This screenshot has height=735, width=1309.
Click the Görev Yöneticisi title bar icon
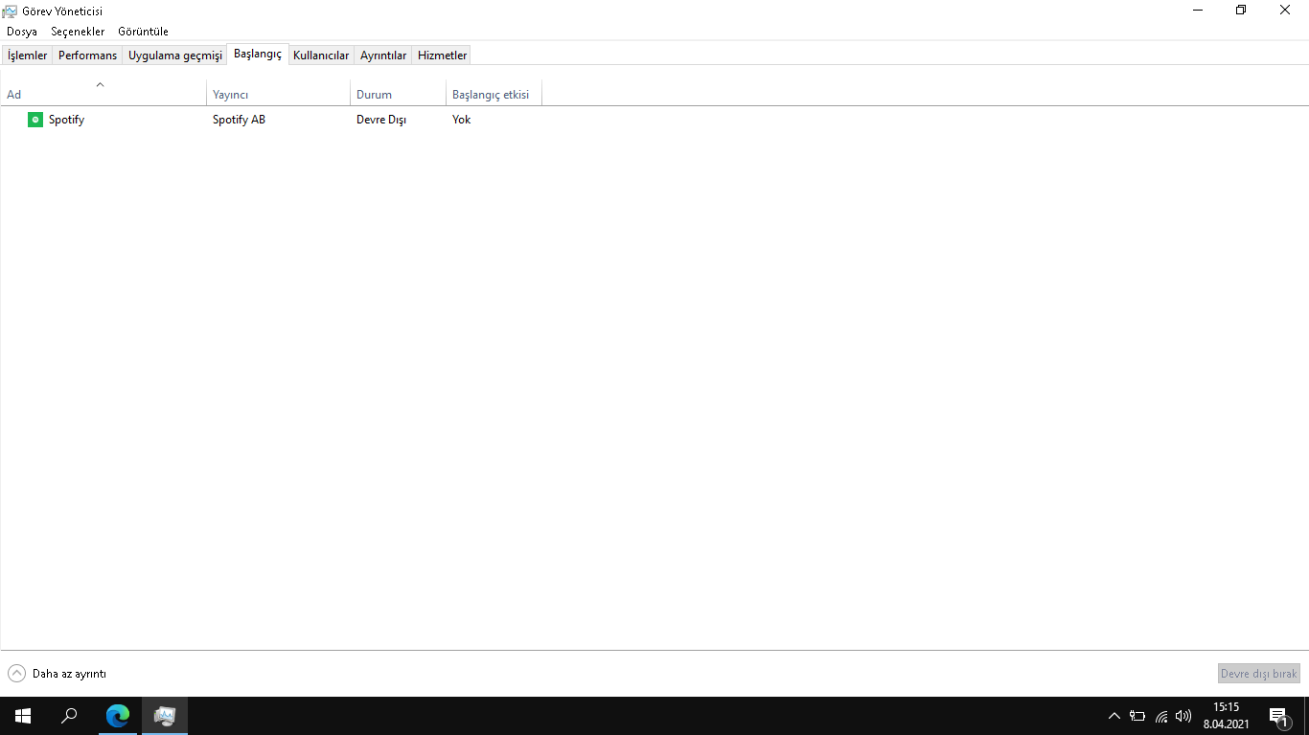11,11
